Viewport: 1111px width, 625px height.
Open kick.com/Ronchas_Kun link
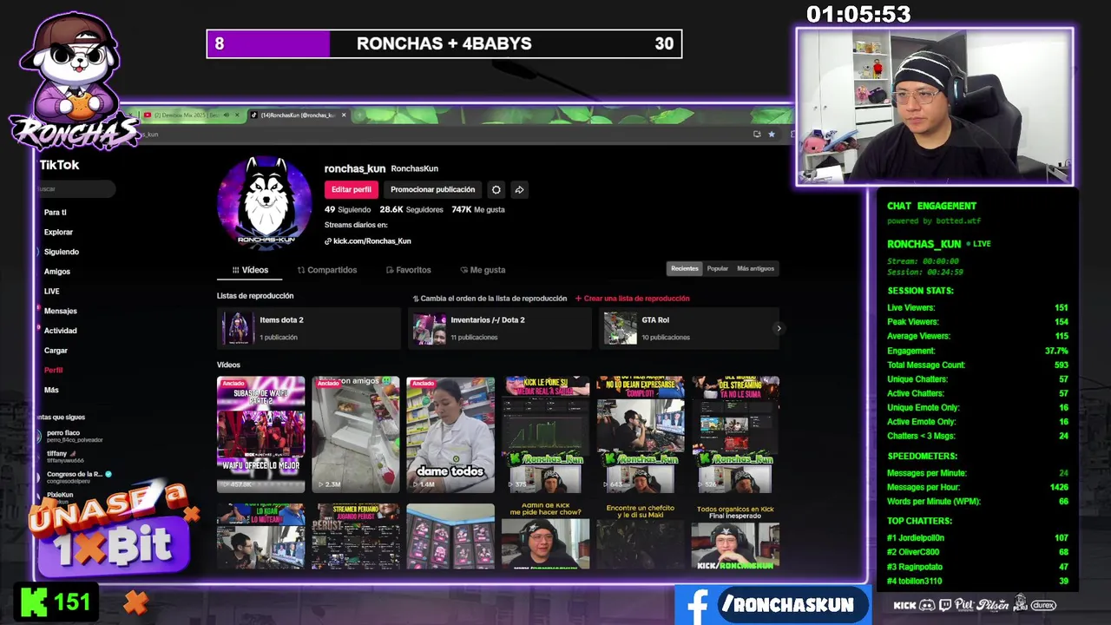[371, 241]
